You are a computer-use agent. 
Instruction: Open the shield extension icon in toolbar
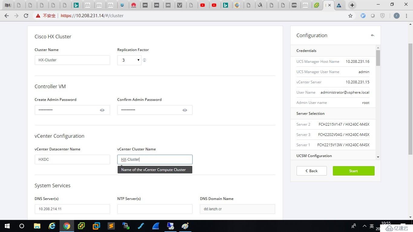(x=382, y=16)
